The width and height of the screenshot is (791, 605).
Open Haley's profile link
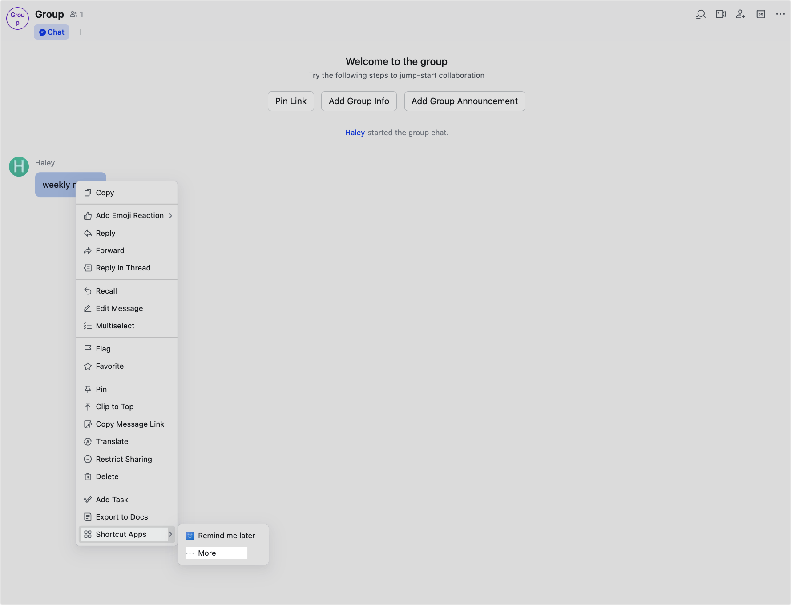(355, 133)
